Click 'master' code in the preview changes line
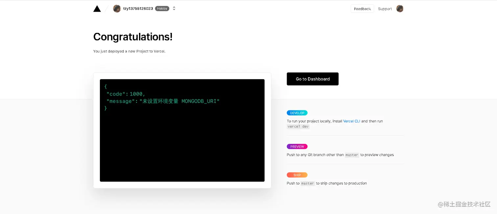Screen dimensions: 497x214 [x=352, y=155]
